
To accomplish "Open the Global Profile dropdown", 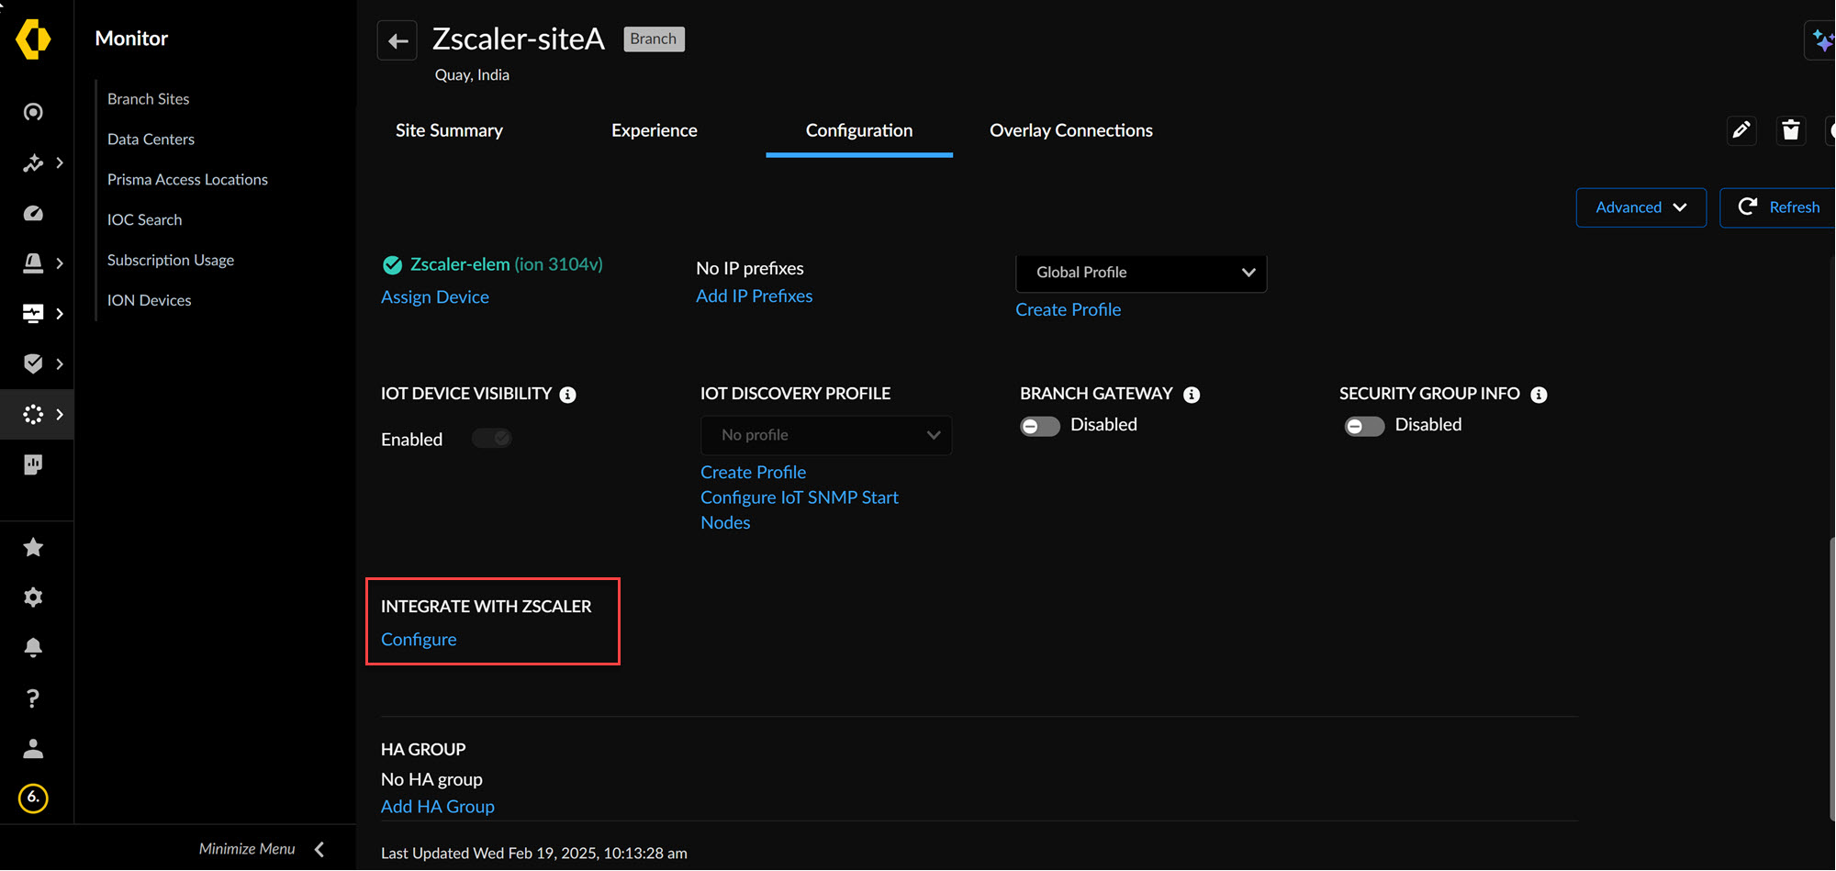I will coord(1141,273).
